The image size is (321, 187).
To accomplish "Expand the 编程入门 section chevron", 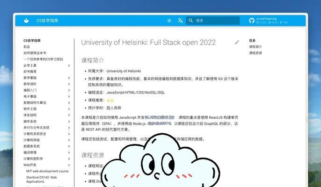I will click(69, 90).
